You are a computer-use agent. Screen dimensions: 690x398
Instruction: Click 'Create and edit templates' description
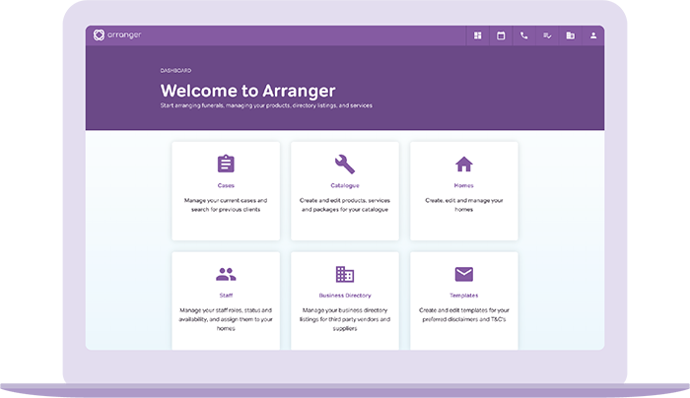coord(464,315)
